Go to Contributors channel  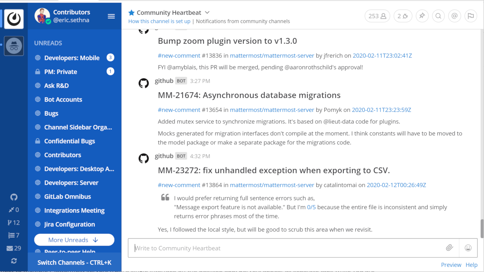tap(75, 155)
